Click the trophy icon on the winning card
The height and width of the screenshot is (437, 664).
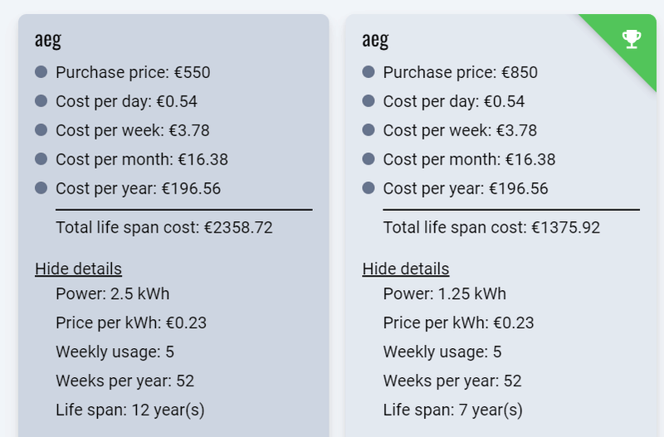click(x=632, y=38)
